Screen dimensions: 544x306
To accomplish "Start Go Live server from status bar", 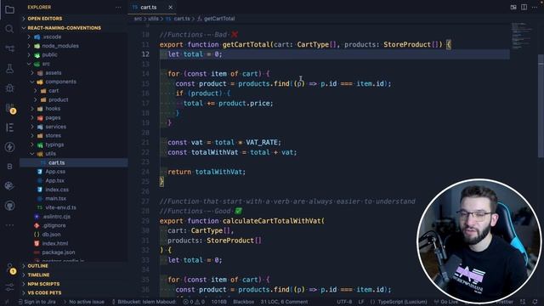I will click(446, 302).
